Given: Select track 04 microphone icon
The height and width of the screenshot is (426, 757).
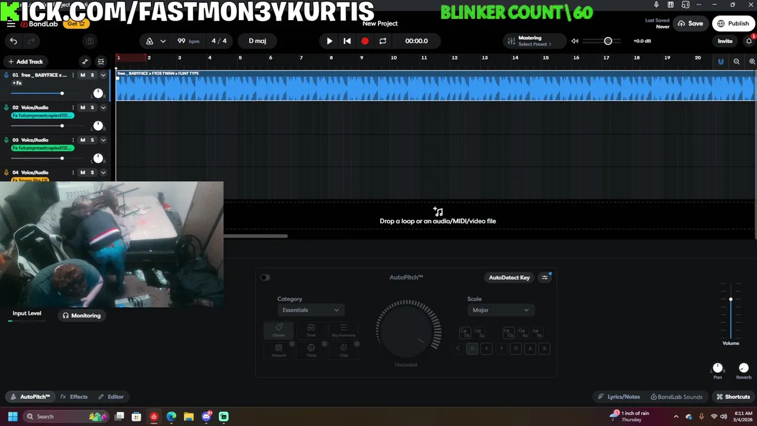Looking at the screenshot, I should tap(7, 173).
